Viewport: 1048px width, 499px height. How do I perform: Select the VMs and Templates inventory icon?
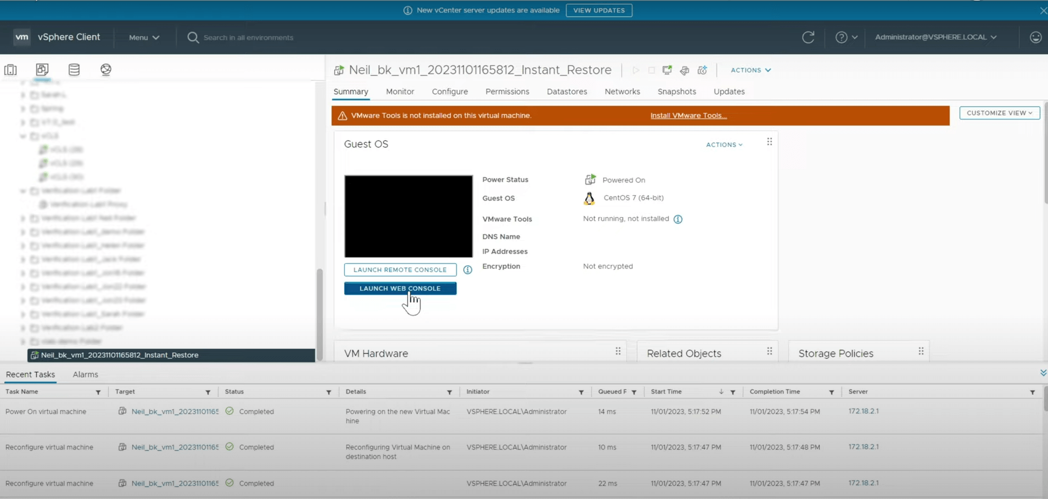click(42, 70)
